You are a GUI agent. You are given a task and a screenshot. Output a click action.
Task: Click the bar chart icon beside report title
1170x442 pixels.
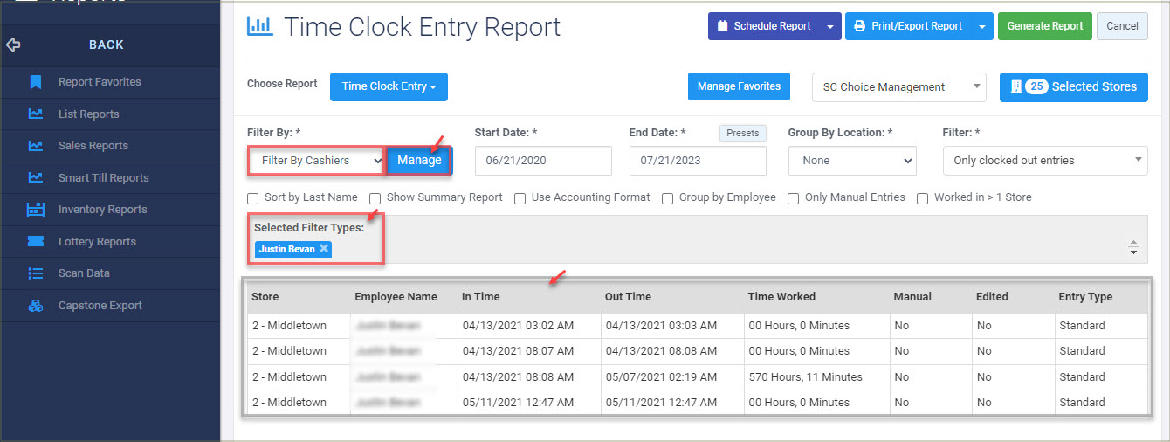coord(260,26)
